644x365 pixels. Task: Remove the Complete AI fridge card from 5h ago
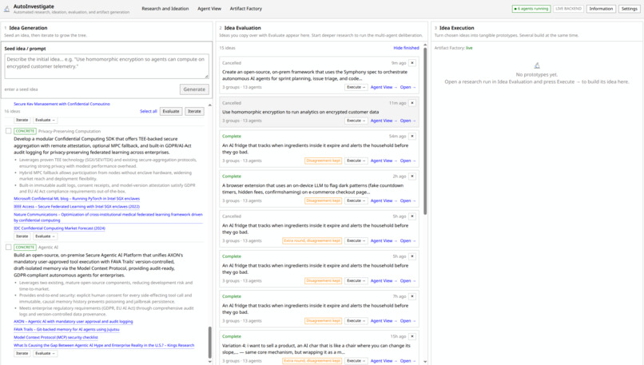(412, 256)
